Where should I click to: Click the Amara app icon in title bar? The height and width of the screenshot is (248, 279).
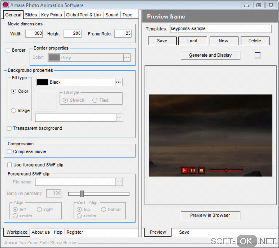tap(5, 5)
